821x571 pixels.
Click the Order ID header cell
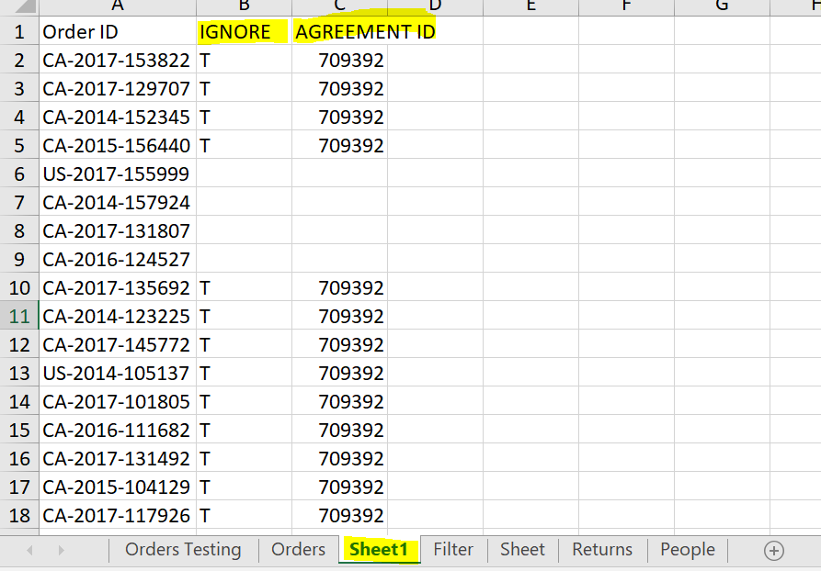tap(117, 32)
